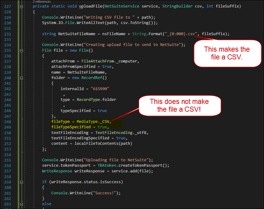Select the "This does not make the file a CSV" callout

point(179,106)
